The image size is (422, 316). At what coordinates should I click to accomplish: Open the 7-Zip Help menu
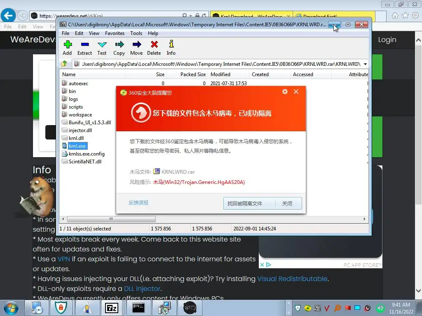point(153,33)
